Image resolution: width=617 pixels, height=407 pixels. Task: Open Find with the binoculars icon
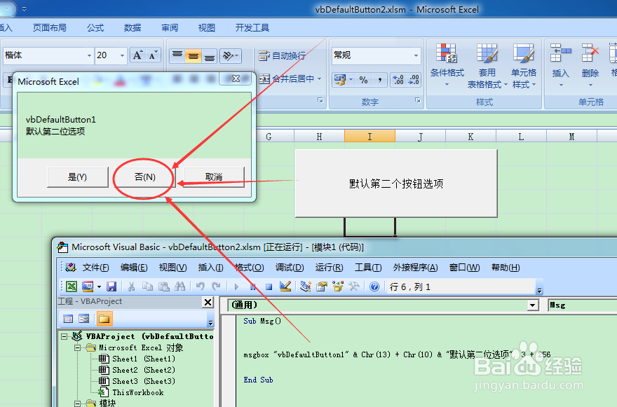pos(179,287)
